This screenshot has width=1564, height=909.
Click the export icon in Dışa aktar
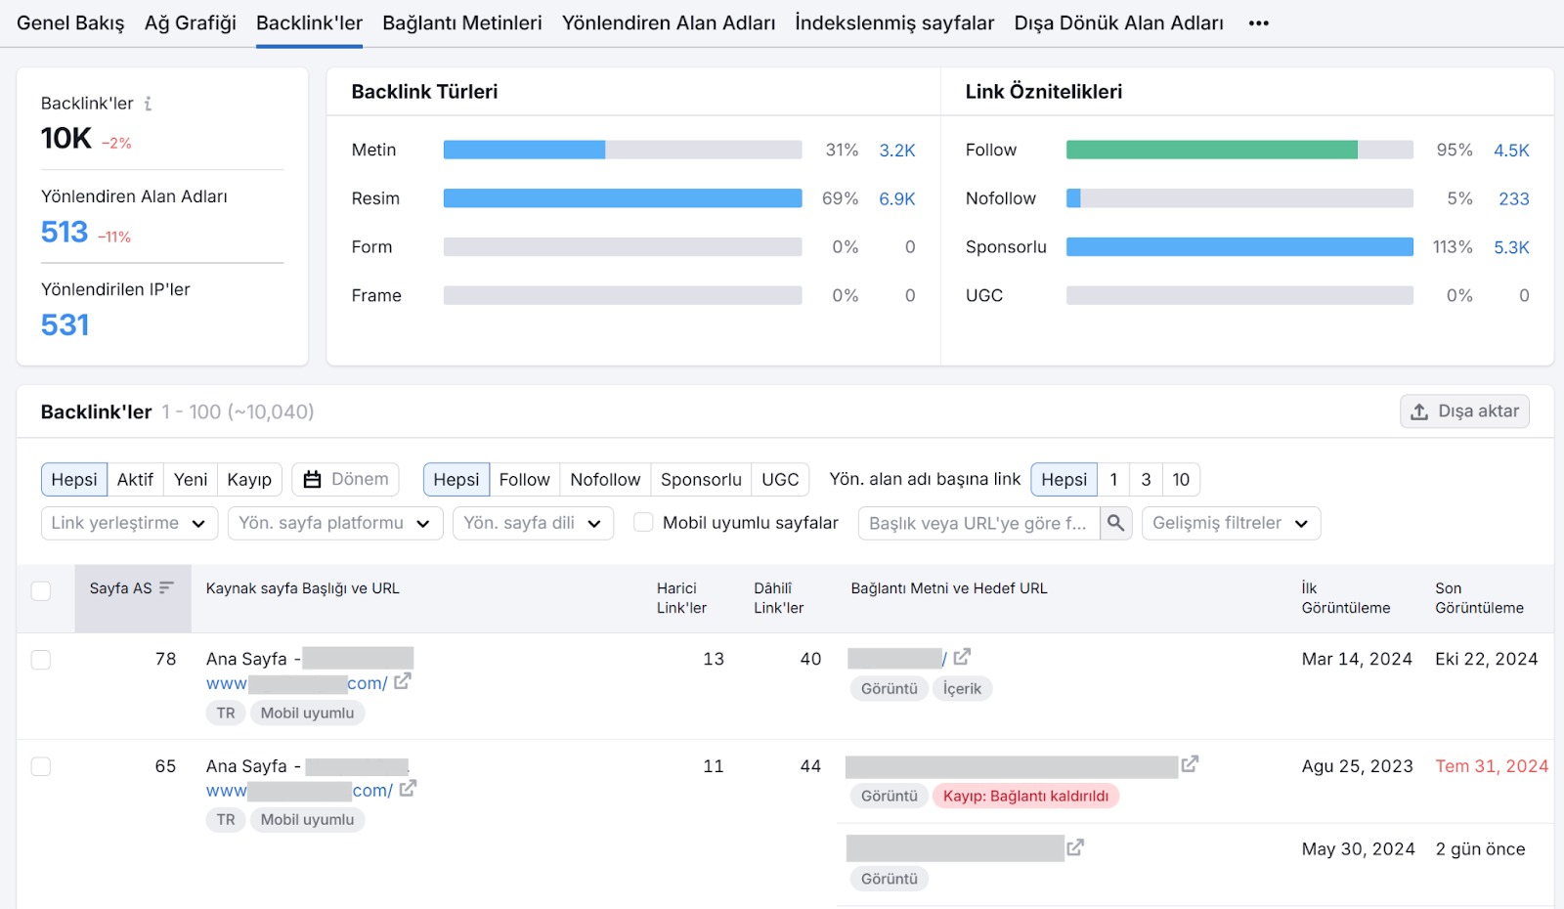pos(1419,412)
